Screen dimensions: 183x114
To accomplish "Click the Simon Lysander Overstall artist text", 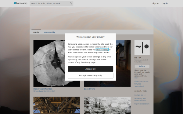I will click(44, 91).
